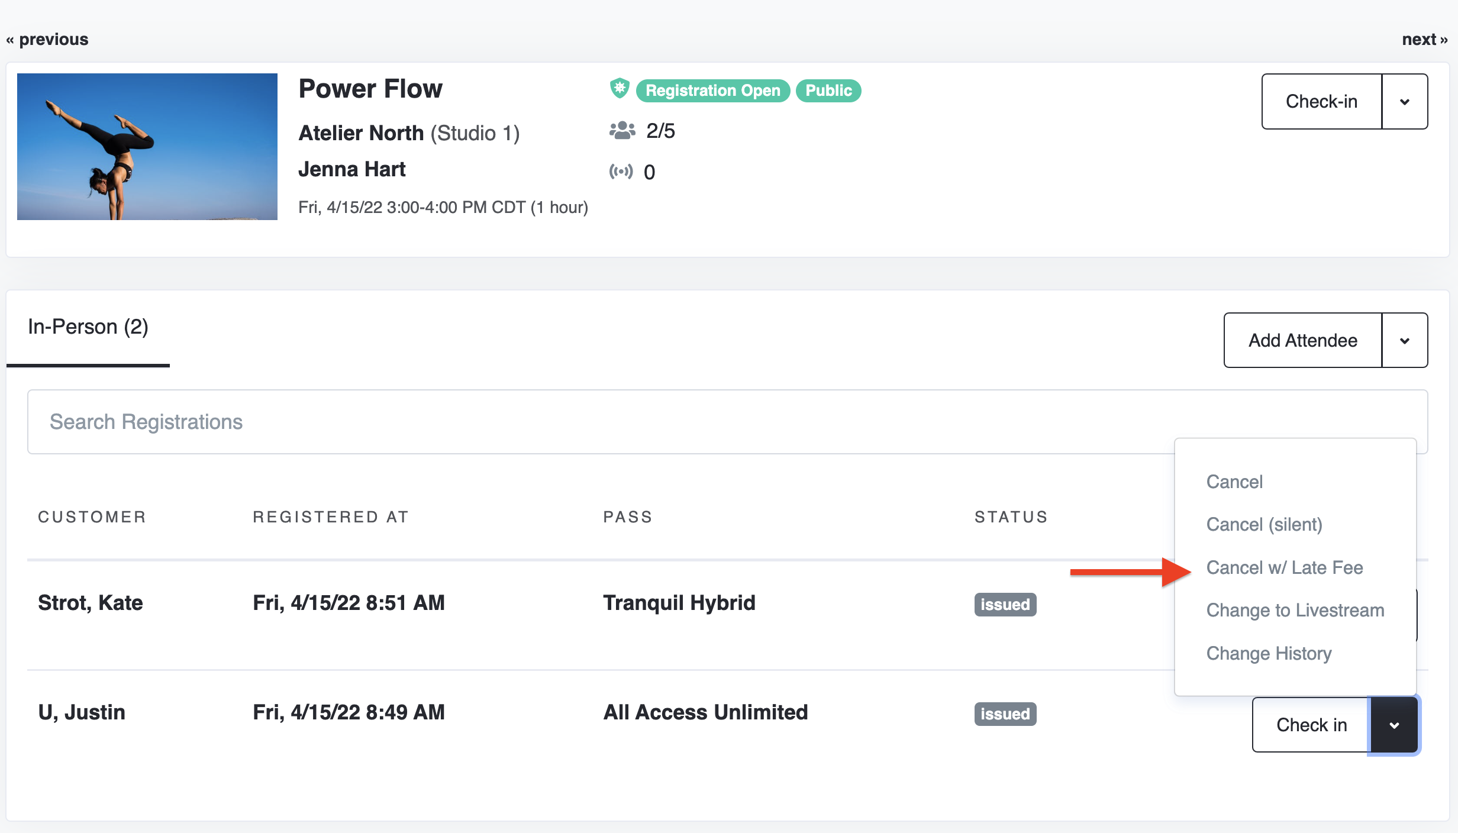Select Cancel w/ Late Fee
1458x833 pixels.
[1284, 567]
